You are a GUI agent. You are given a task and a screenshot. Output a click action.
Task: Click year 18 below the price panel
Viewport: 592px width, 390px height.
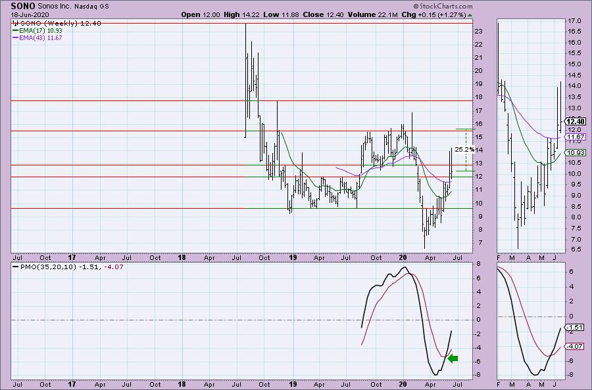point(182,258)
